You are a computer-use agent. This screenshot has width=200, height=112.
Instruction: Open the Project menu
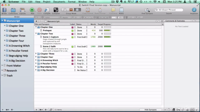point(47,2)
